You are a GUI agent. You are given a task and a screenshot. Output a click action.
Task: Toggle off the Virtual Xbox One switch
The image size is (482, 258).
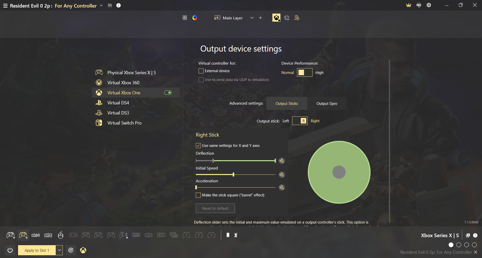(x=168, y=93)
